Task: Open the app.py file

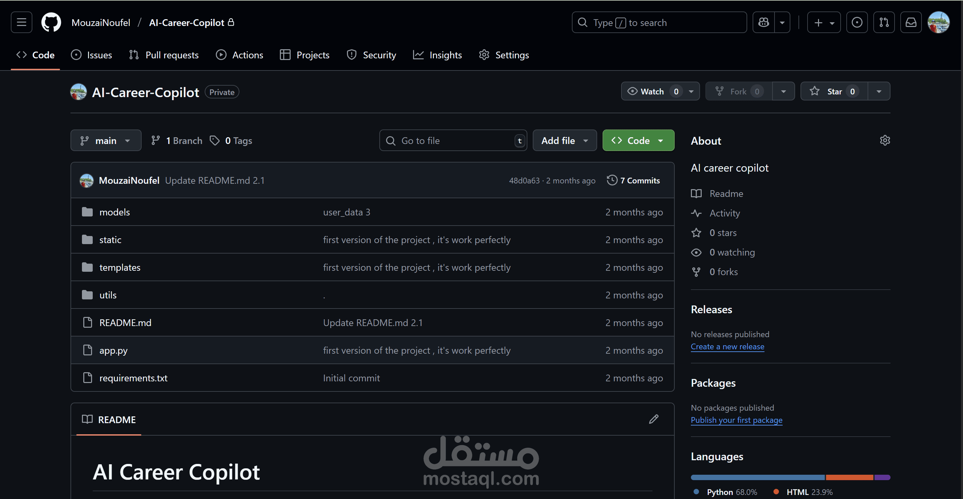Action: coord(113,350)
